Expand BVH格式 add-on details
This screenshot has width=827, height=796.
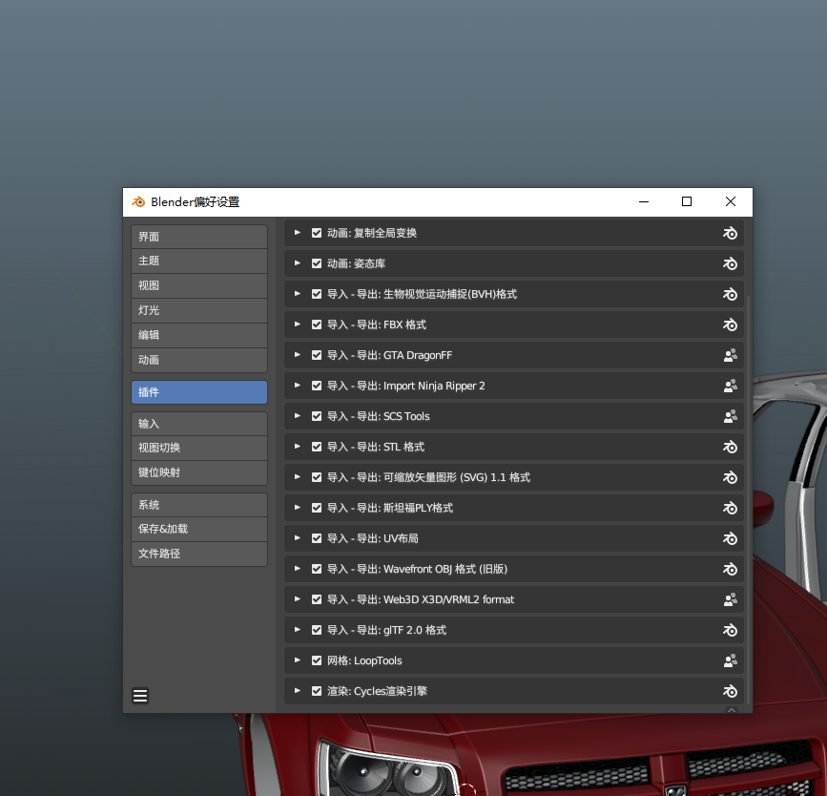click(298, 293)
